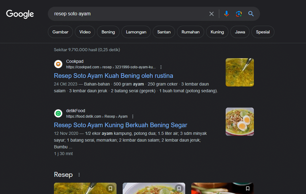This screenshot has width=306, height=194.
Task: Open the Cookpad soto soup thumbnail
Action: 240,72
